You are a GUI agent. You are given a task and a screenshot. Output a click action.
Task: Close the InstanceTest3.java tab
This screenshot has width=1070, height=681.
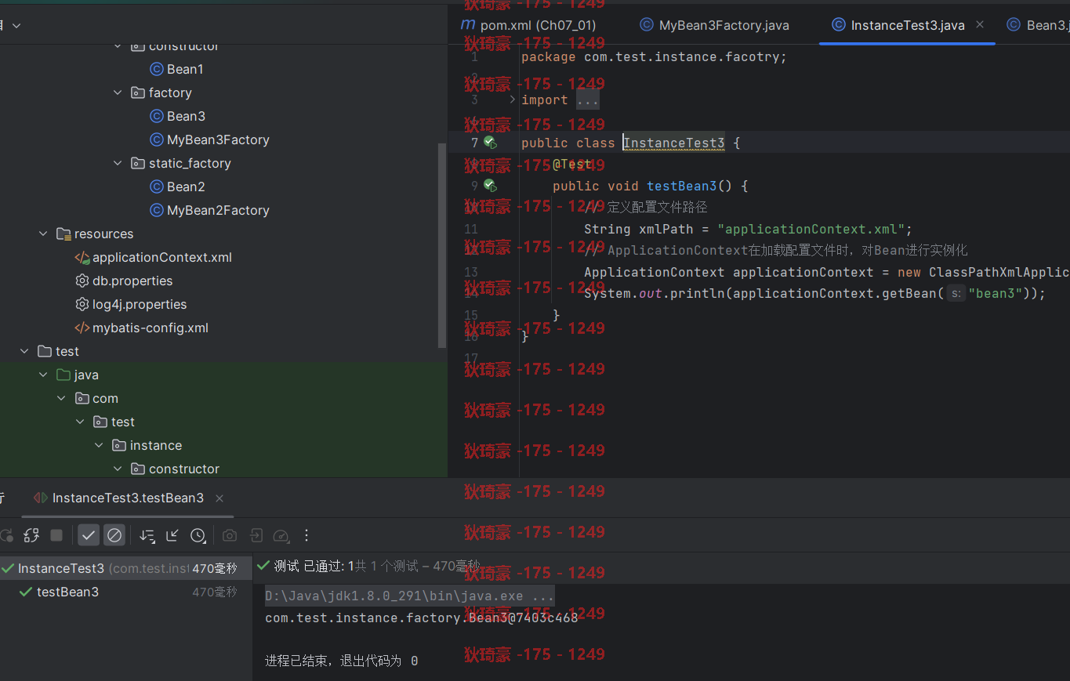(x=980, y=25)
